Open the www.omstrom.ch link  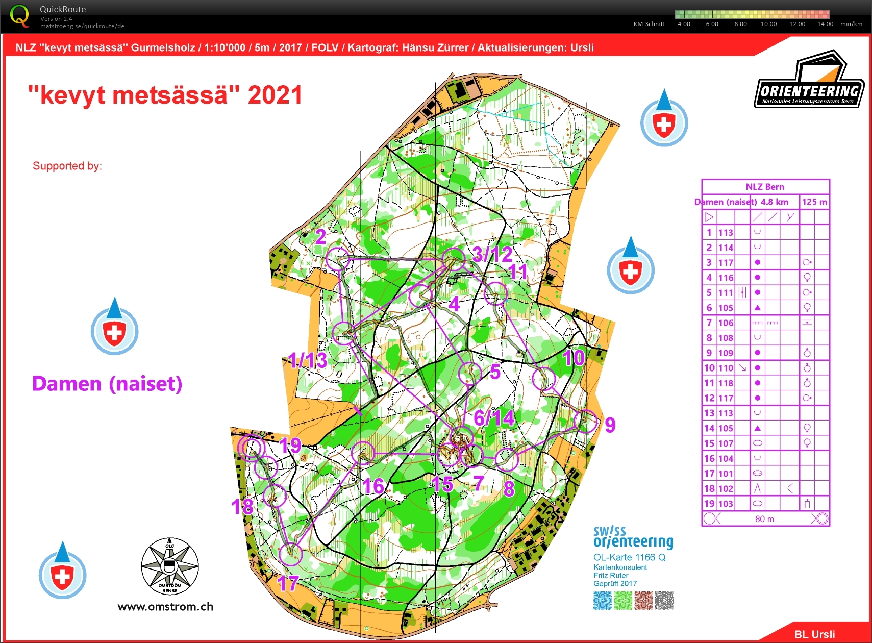click(x=165, y=607)
